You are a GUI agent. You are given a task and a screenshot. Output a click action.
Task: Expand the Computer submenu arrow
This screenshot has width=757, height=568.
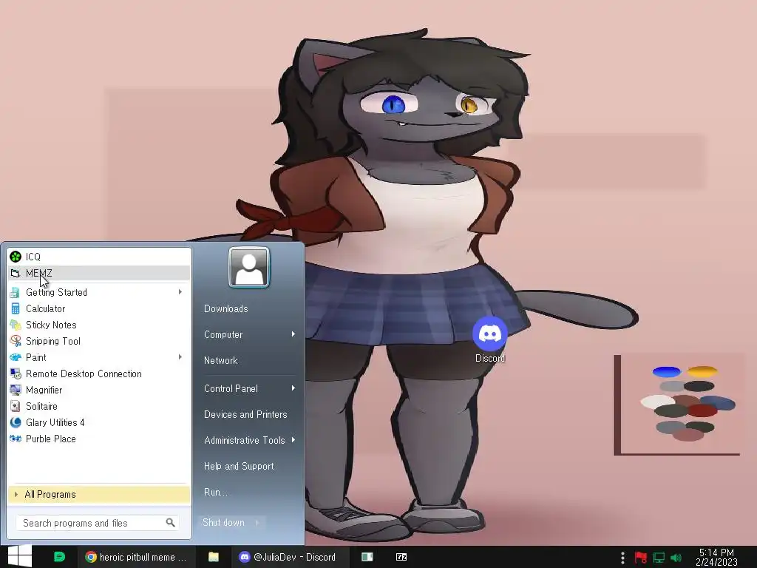tap(293, 334)
